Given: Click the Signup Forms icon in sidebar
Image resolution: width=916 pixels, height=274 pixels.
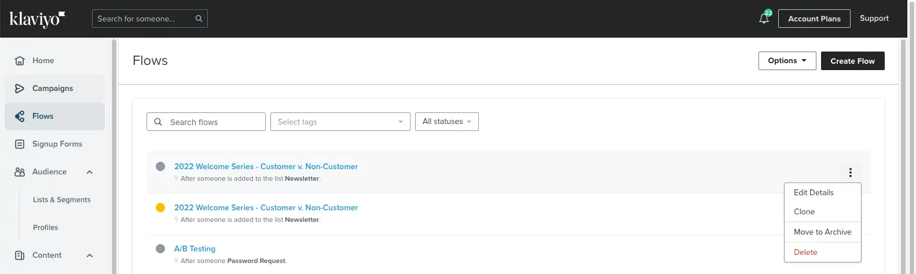Looking at the screenshot, I should (20, 144).
